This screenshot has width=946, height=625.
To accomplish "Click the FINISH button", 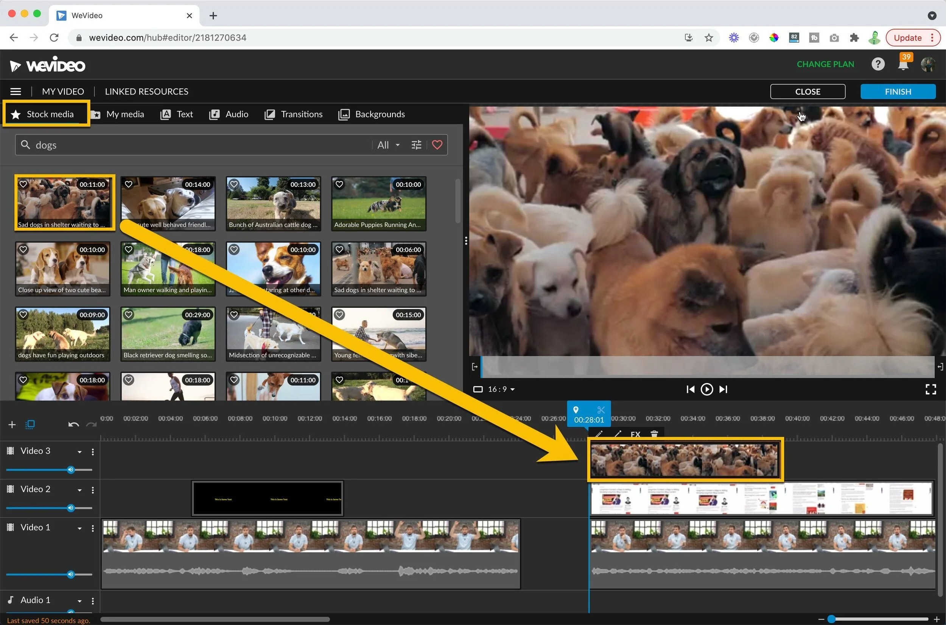I will [898, 92].
